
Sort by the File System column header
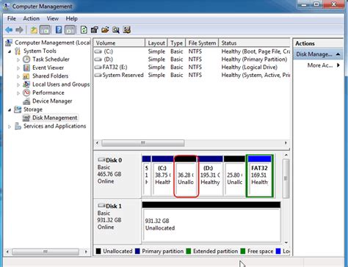coord(202,43)
